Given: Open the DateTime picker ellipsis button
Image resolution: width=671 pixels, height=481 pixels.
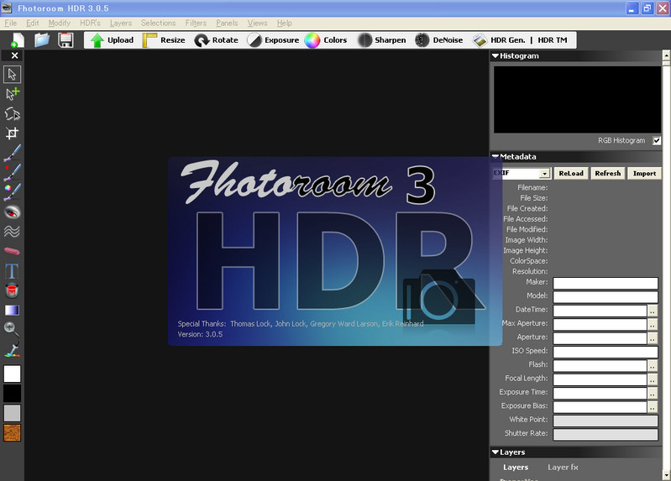Looking at the screenshot, I should (x=653, y=311).
